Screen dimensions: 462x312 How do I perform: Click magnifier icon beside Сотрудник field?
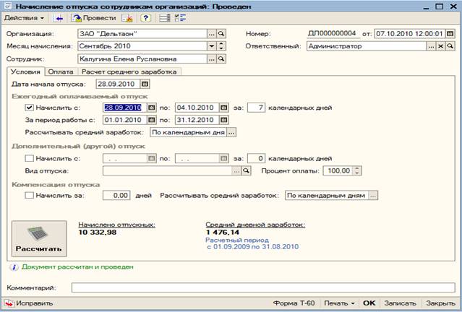(x=222, y=58)
